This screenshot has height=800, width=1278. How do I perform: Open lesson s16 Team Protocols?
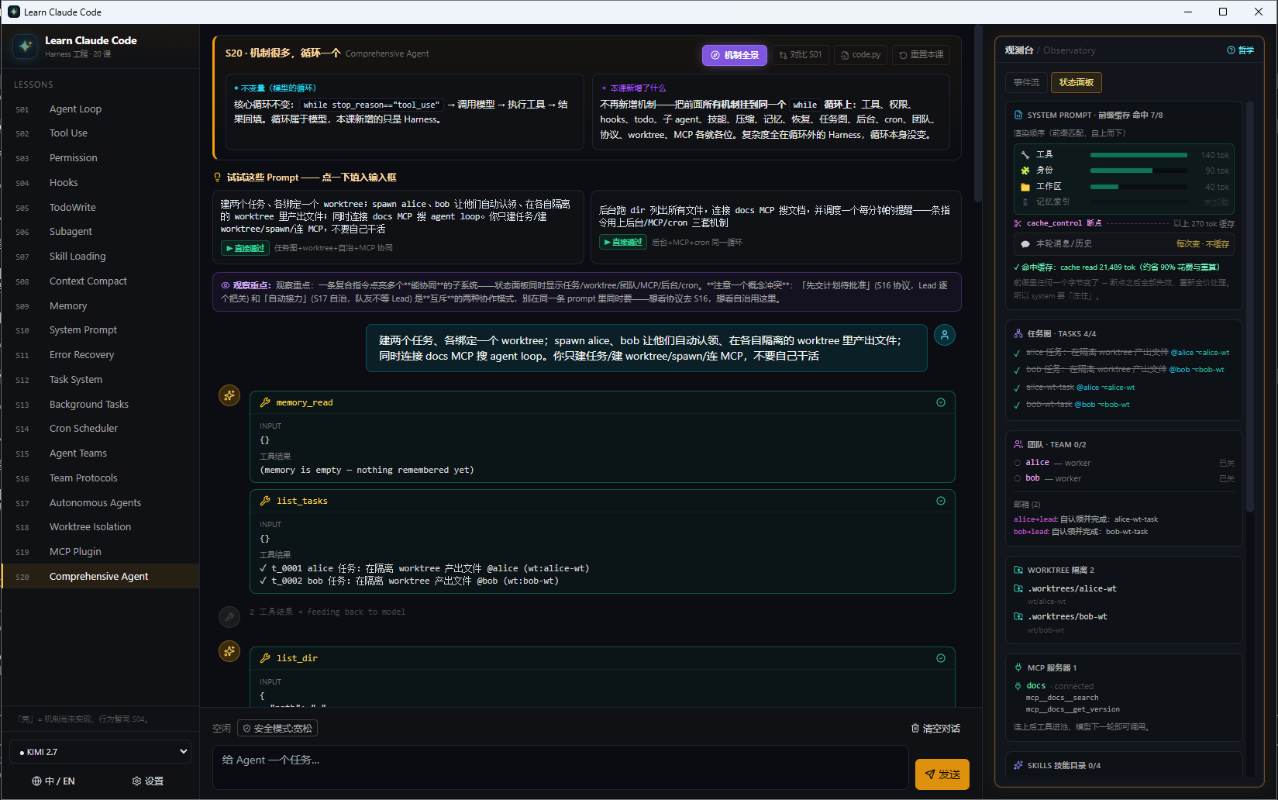101,478
